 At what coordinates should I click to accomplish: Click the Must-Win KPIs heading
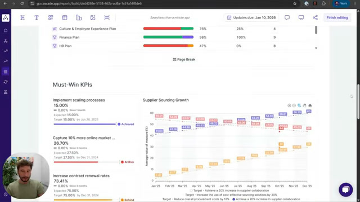(73, 85)
